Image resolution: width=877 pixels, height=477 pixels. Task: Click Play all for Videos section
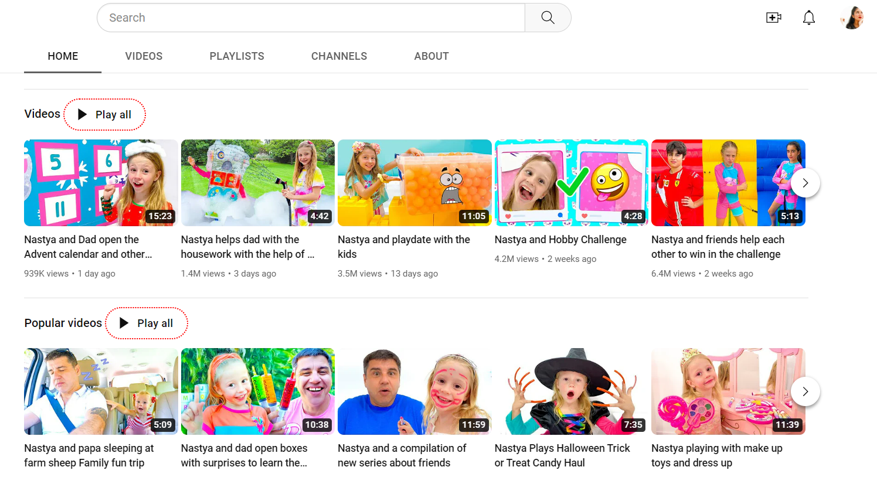click(104, 114)
